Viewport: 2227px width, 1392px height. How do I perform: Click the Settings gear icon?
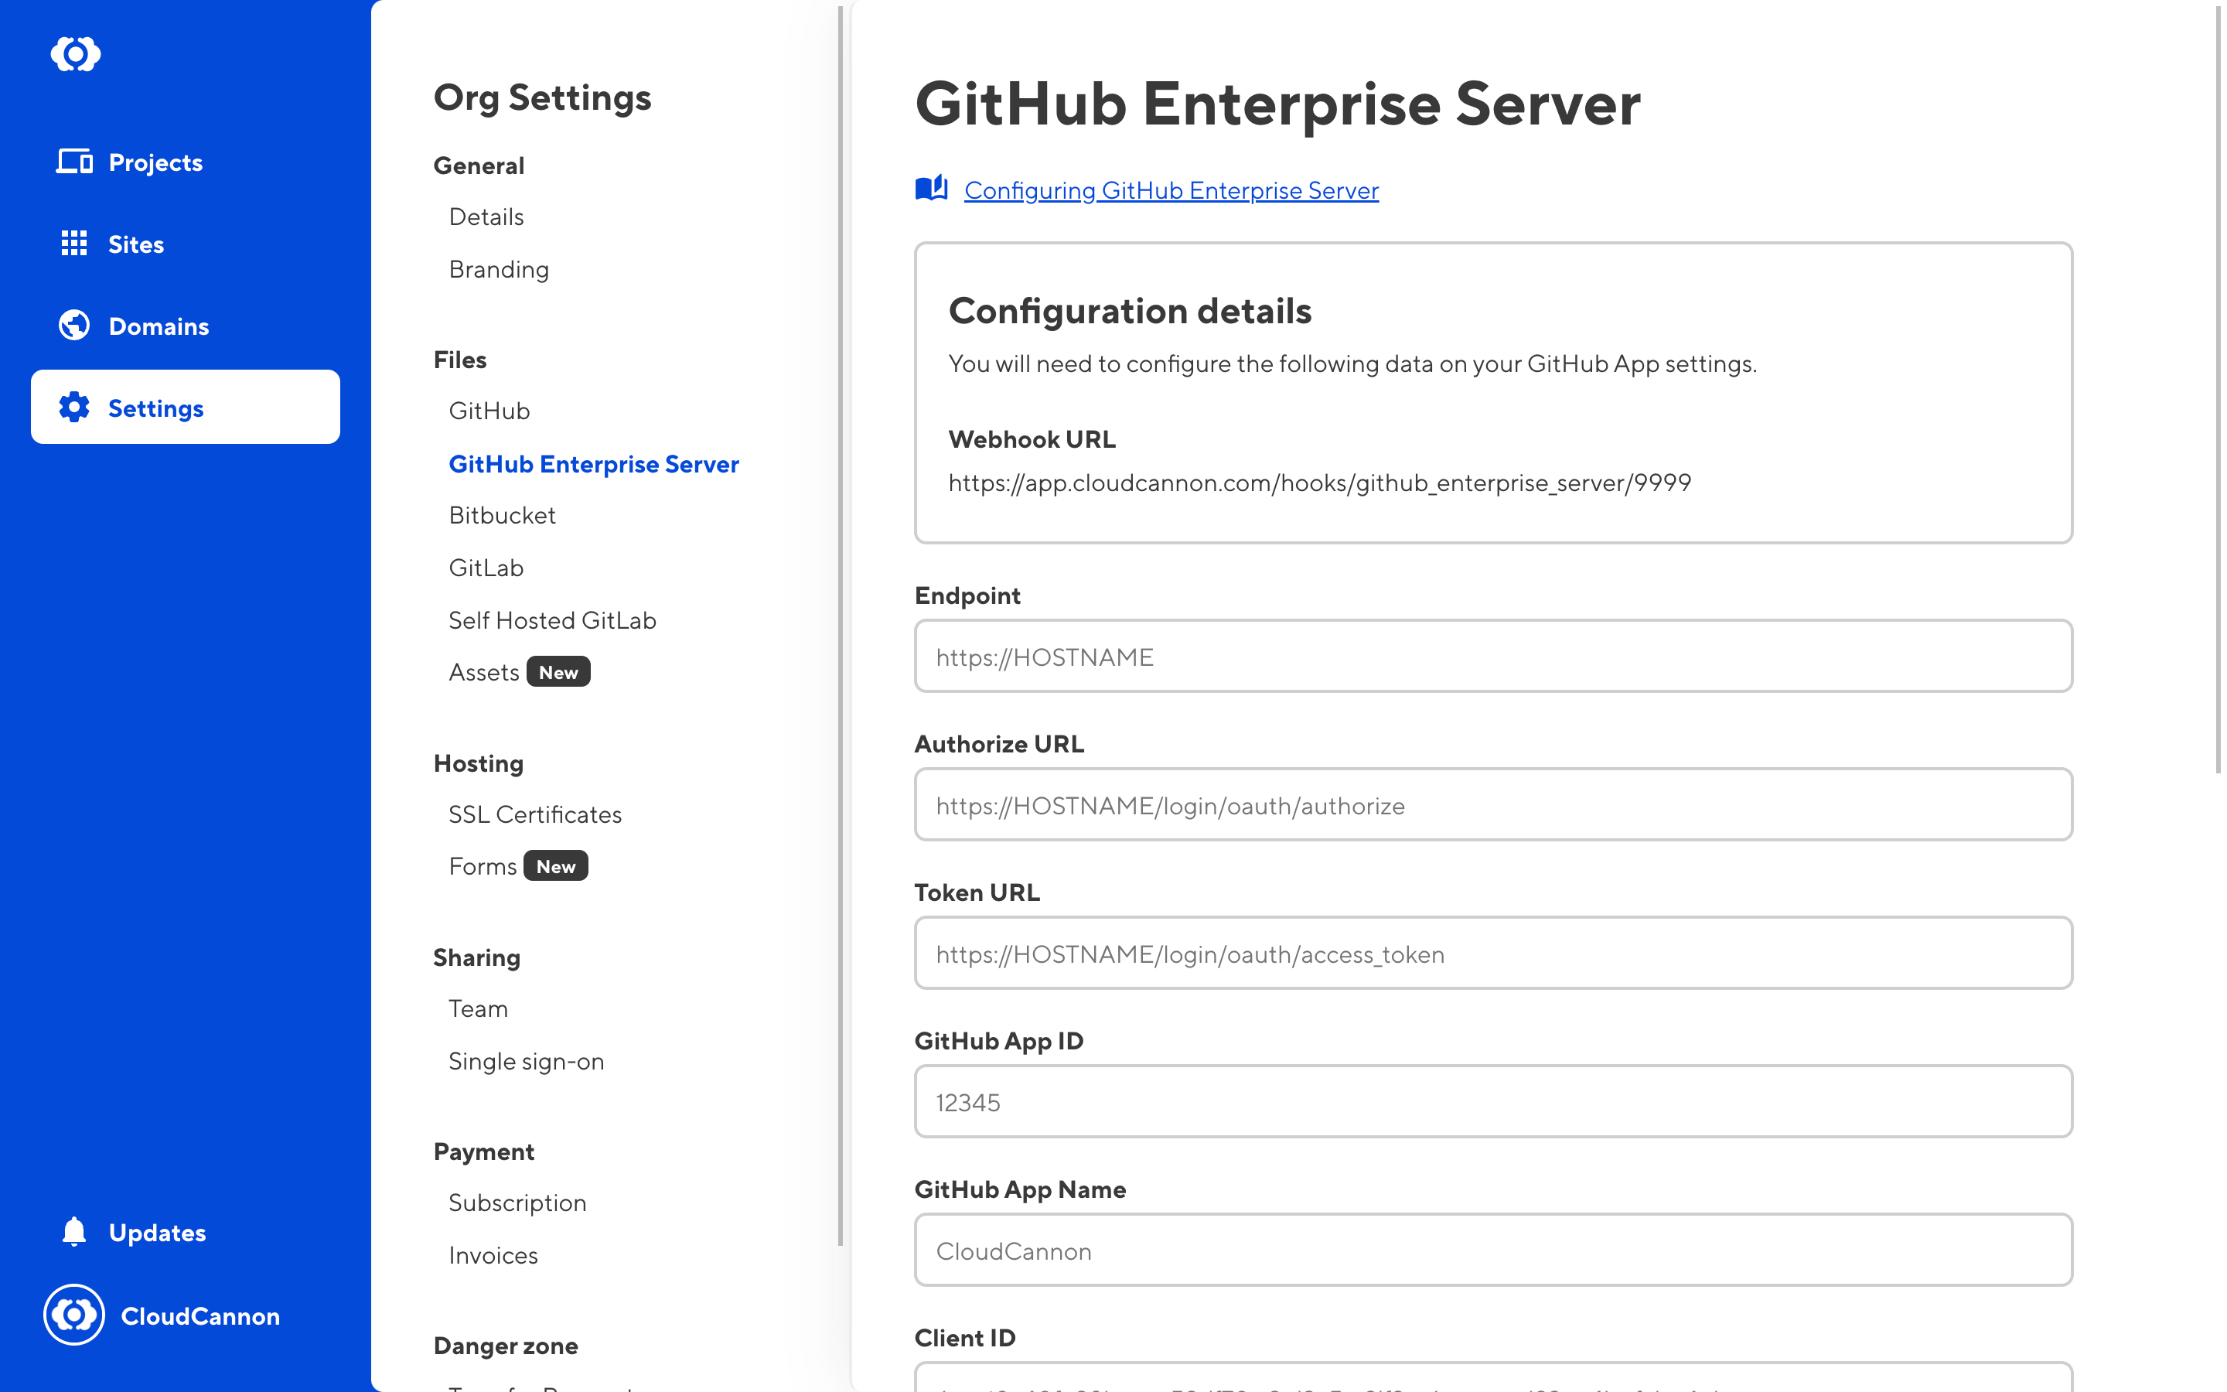tap(73, 407)
